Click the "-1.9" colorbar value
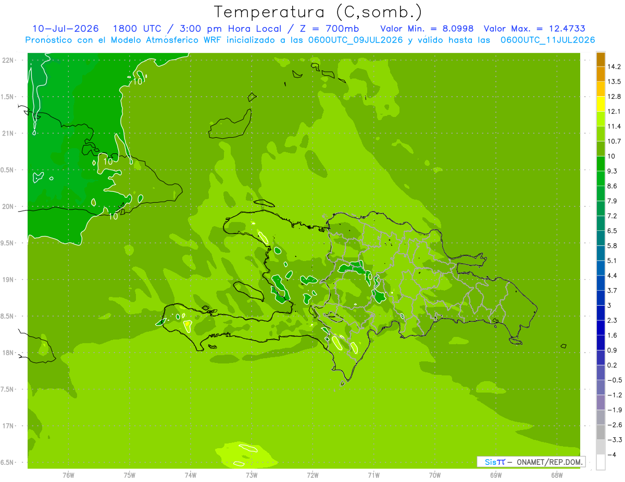The image size is (625, 482). 614,410
